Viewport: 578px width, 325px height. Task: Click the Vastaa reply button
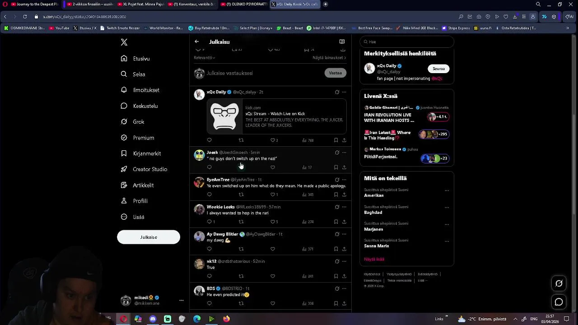tap(336, 73)
